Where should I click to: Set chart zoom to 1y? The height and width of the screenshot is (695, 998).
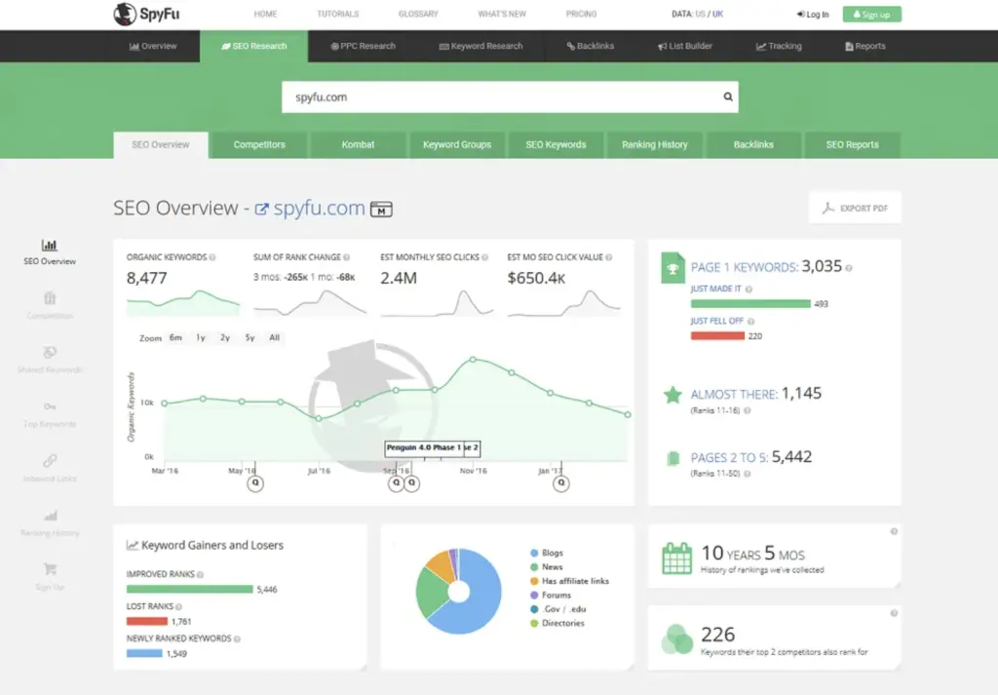[x=201, y=338]
